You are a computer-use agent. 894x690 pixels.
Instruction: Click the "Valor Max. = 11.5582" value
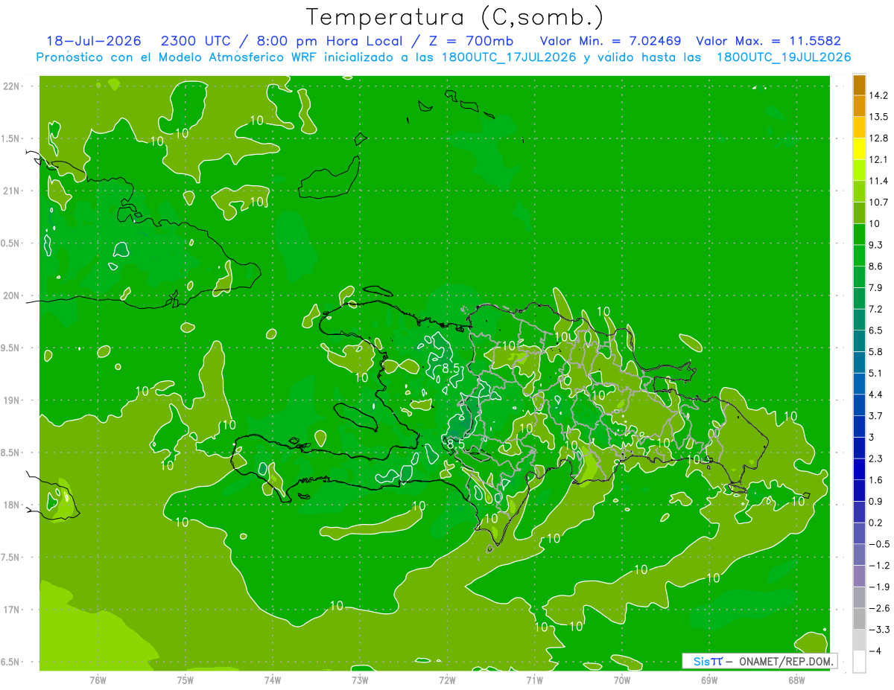pos(768,41)
